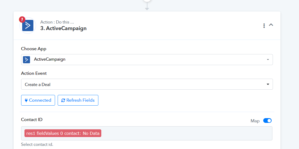The height and width of the screenshot is (149, 299).
Task: Click the large ActiveCampaign app icon in header
Action: [x=28, y=25]
